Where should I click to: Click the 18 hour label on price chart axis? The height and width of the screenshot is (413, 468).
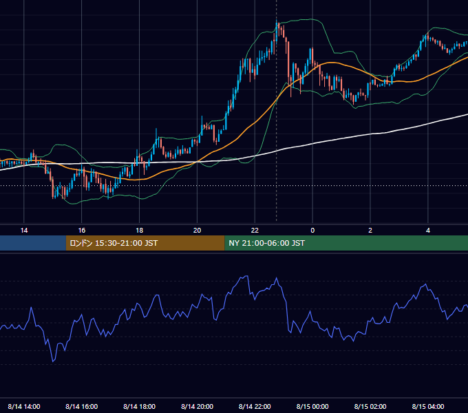(140, 231)
